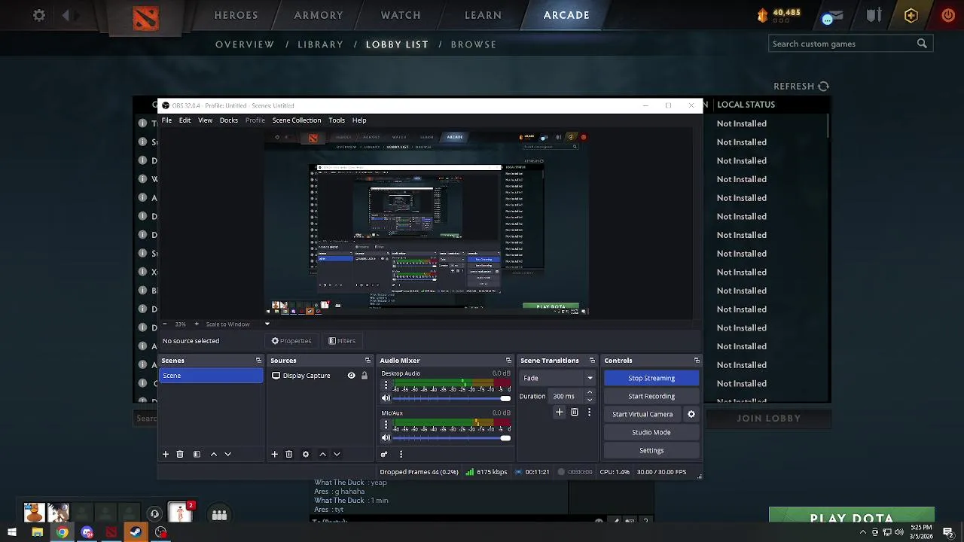The width and height of the screenshot is (964, 542).
Task: Open Dota friends group icon
Action: coord(219,515)
